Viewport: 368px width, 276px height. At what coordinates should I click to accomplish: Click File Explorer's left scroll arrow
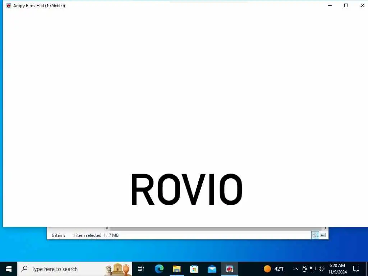pyautogui.click(x=107, y=228)
